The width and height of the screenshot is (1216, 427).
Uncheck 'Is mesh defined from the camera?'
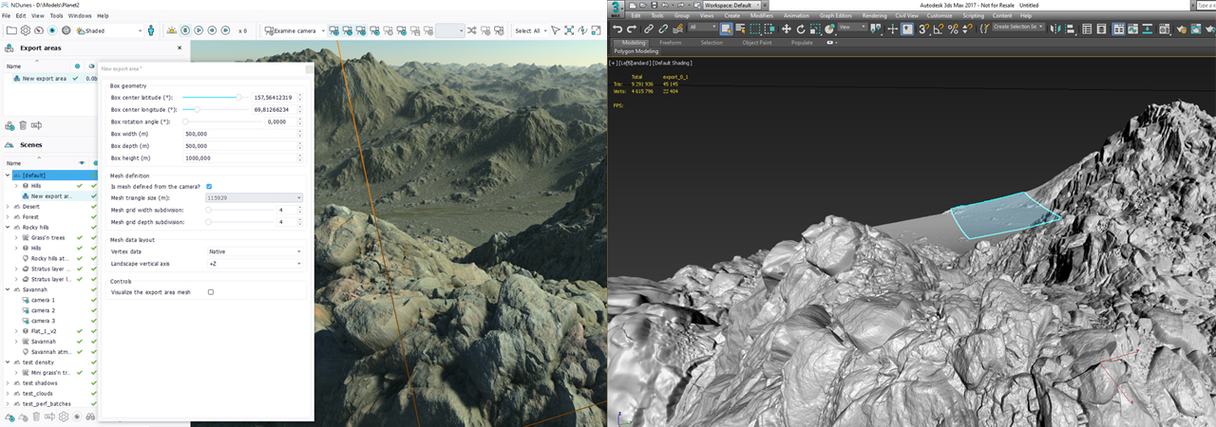coord(209,186)
